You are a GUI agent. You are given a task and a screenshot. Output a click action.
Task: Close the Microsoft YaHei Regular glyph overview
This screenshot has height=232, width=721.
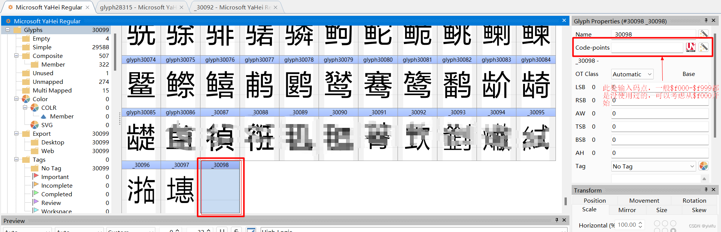click(x=564, y=20)
